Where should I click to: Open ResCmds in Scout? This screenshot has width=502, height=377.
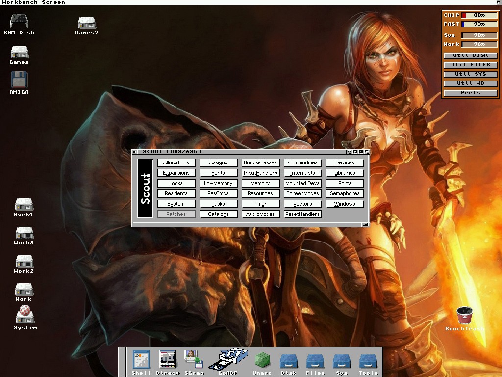[x=218, y=193]
